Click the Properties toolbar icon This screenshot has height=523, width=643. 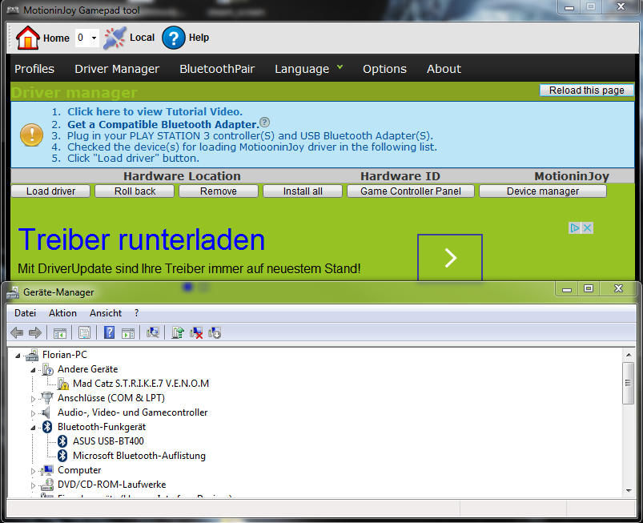84,332
